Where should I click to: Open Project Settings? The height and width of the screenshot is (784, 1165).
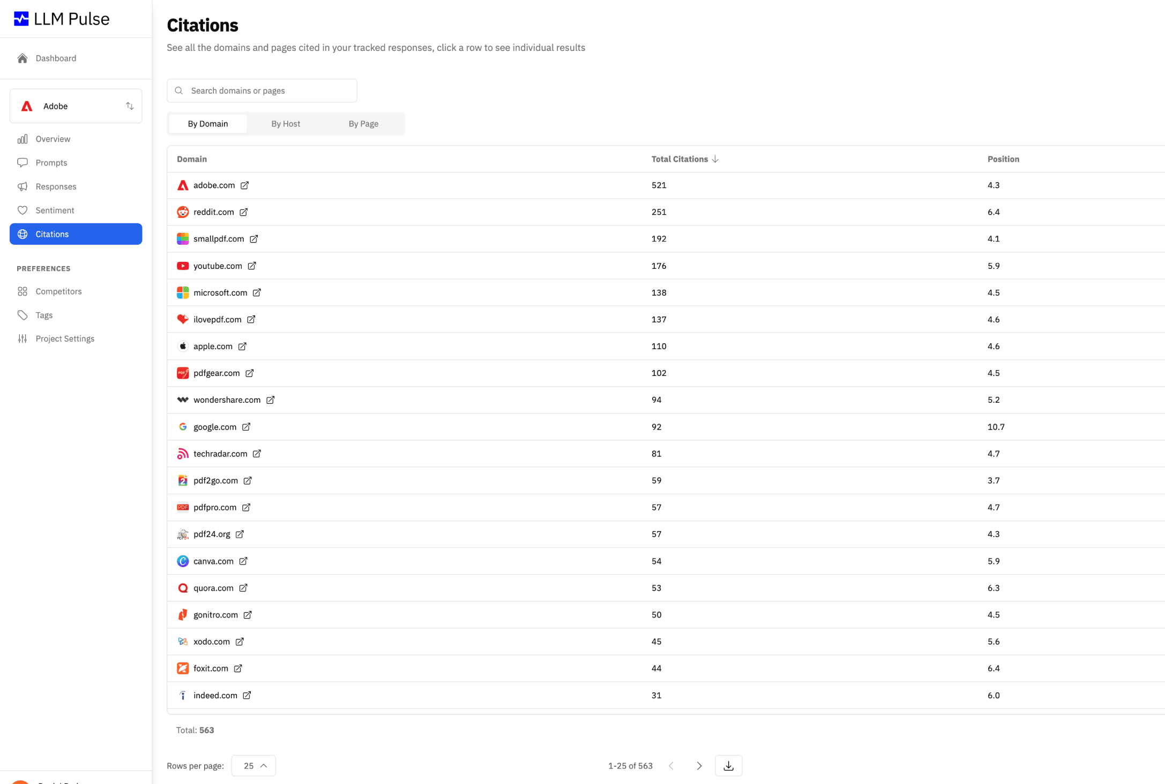click(65, 338)
